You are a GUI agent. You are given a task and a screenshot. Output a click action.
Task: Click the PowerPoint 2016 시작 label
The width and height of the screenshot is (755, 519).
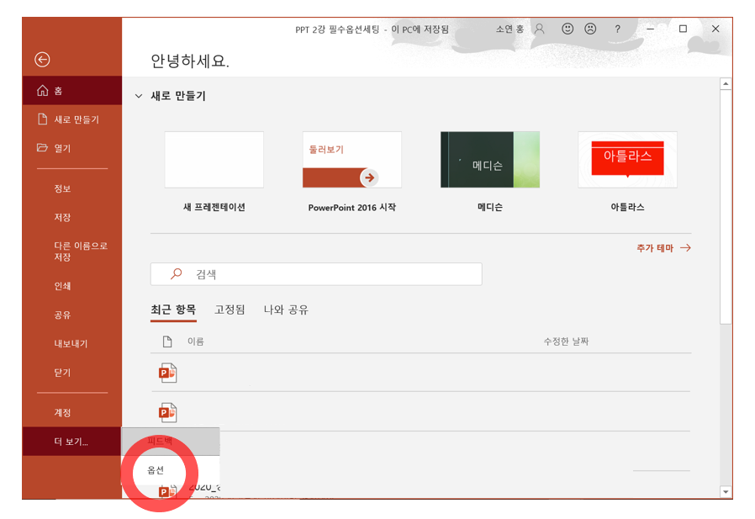(352, 207)
